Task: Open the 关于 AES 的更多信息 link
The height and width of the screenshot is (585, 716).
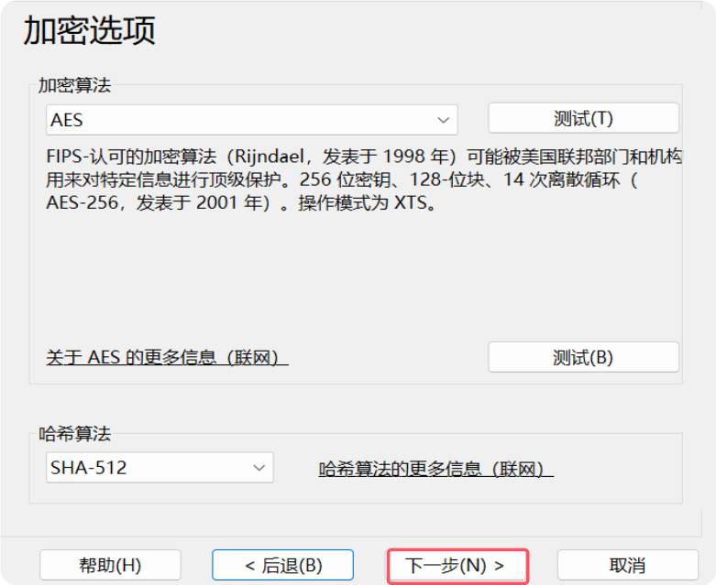Action: [x=167, y=357]
